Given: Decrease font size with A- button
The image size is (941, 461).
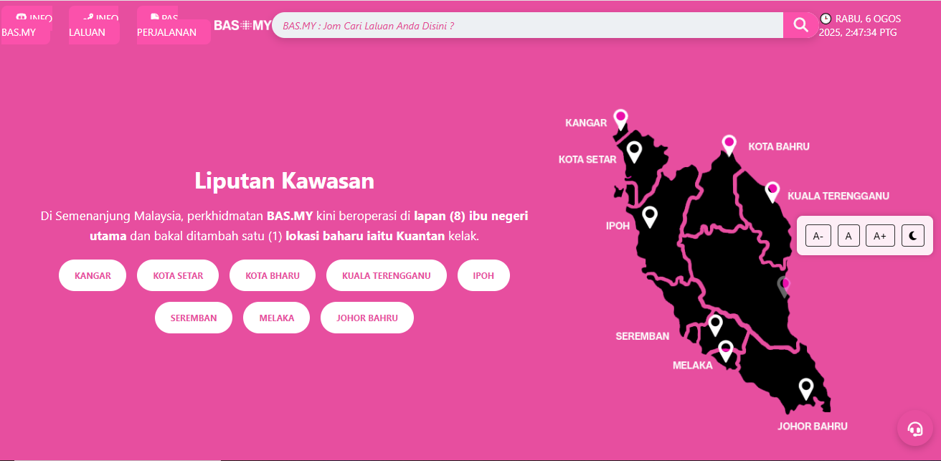Looking at the screenshot, I should tap(818, 235).
